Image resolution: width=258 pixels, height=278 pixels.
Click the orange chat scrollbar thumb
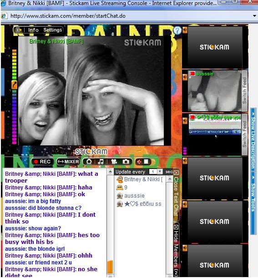[110, 267]
